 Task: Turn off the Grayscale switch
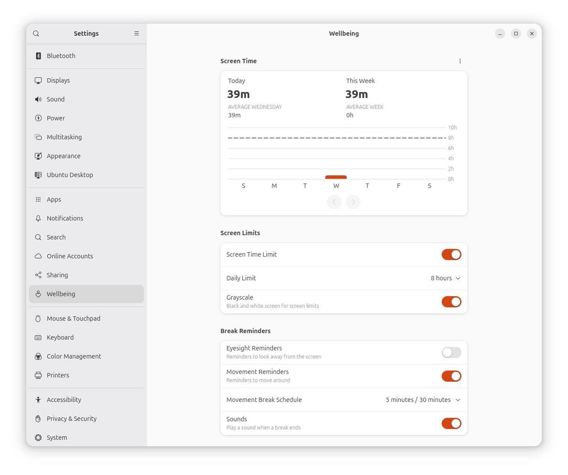point(451,302)
